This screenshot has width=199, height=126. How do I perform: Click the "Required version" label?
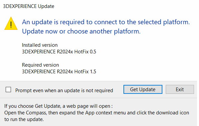pyautogui.click(x=40, y=65)
